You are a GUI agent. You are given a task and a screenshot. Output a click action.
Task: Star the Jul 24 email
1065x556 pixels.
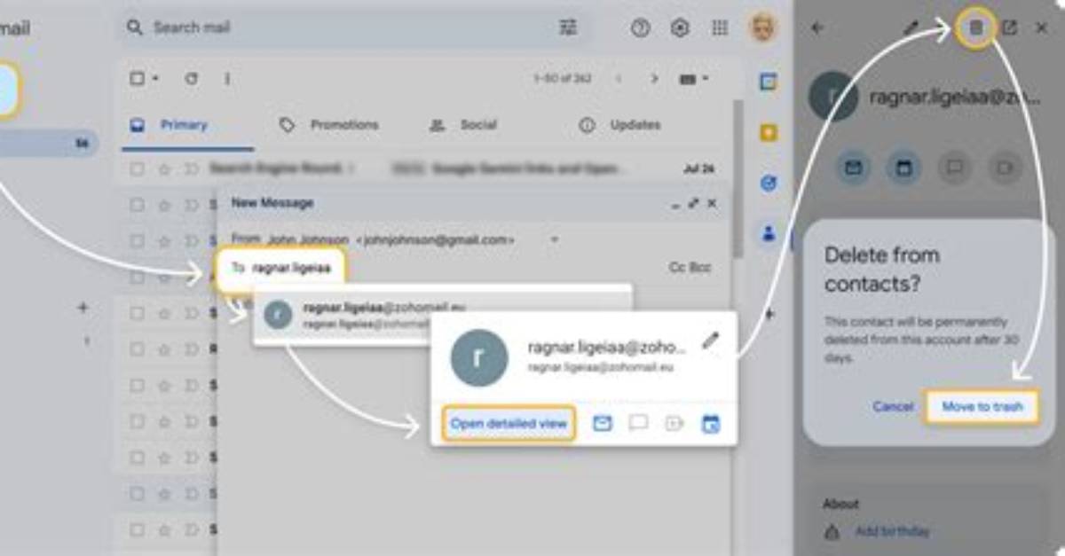(x=163, y=168)
